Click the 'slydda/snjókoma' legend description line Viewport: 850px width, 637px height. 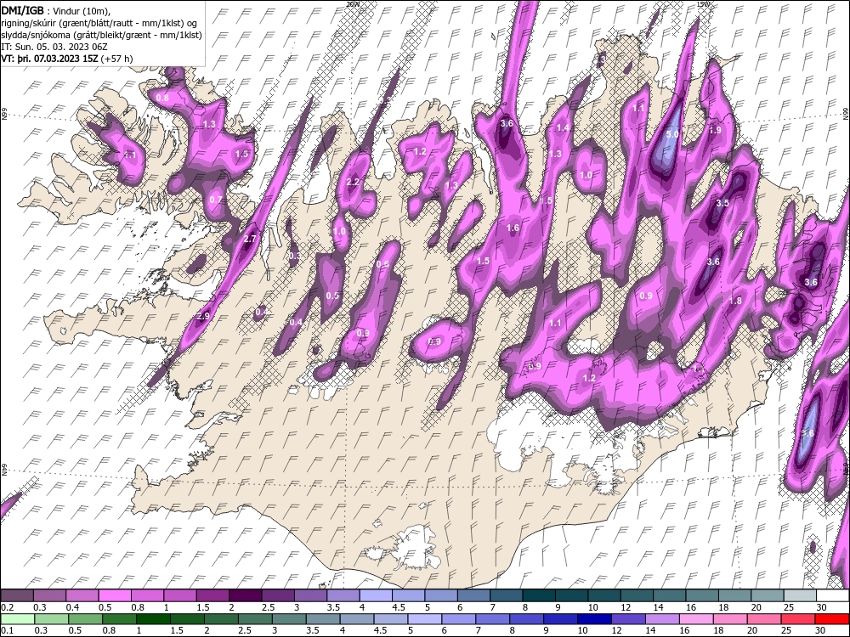(102, 35)
